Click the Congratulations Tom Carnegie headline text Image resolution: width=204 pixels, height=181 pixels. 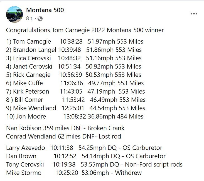[x=85, y=30]
